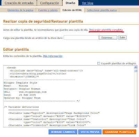The image size is (139, 137).
Task: Open Fuentes y colores subtab
Action: tap(48, 10)
